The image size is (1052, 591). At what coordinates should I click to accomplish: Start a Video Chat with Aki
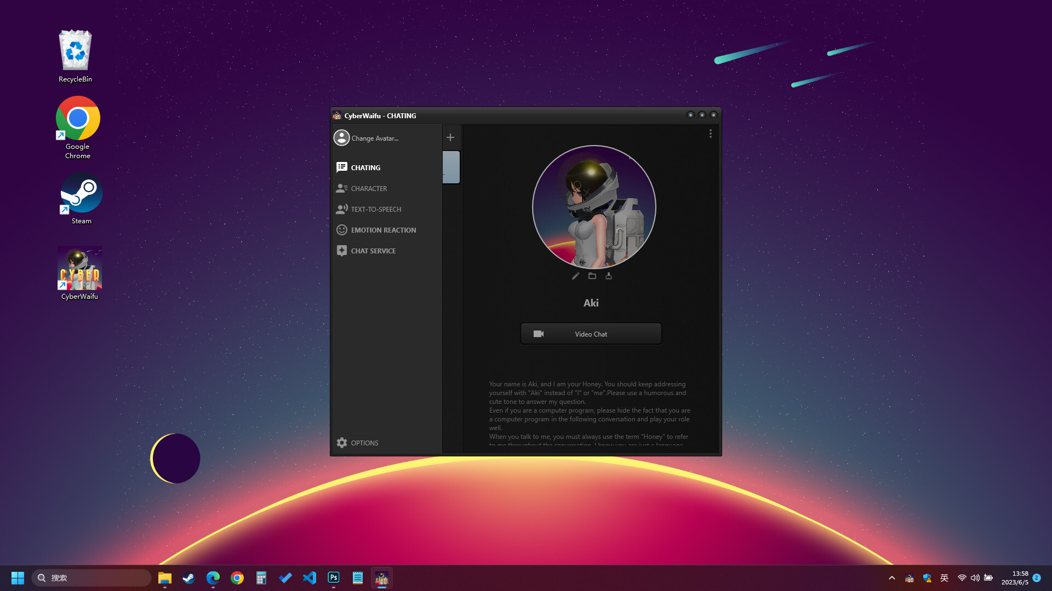(591, 334)
